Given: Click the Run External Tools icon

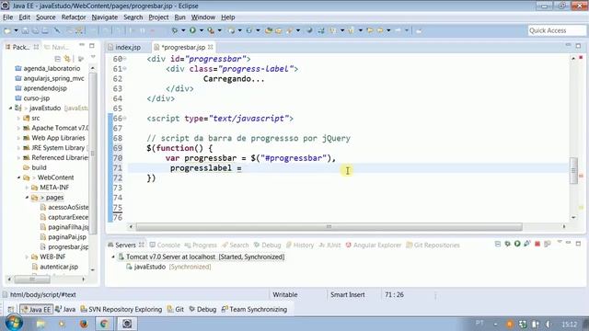Looking at the screenshot, I should click(211, 30).
